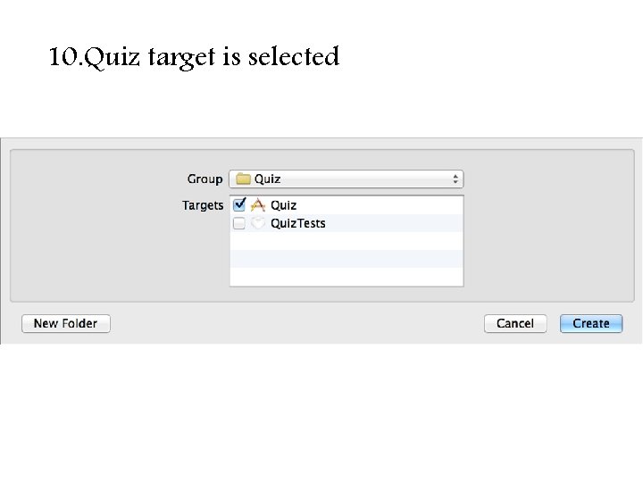Click the light blue striped row in Targets

point(347,259)
